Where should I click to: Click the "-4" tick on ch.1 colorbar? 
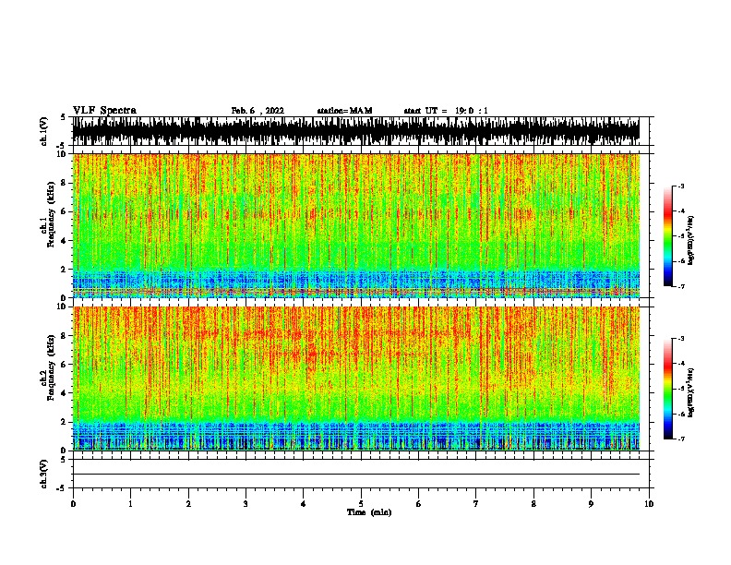[x=680, y=210]
